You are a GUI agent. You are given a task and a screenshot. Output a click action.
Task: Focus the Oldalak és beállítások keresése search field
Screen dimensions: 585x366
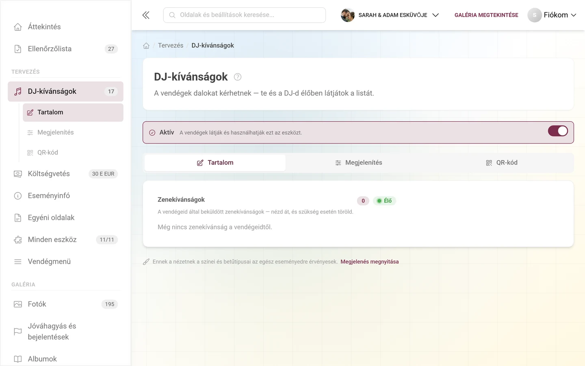point(245,15)
